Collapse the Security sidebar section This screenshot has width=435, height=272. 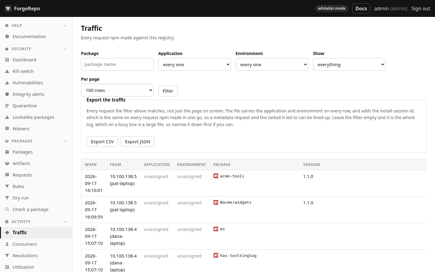tap(65, 49)
